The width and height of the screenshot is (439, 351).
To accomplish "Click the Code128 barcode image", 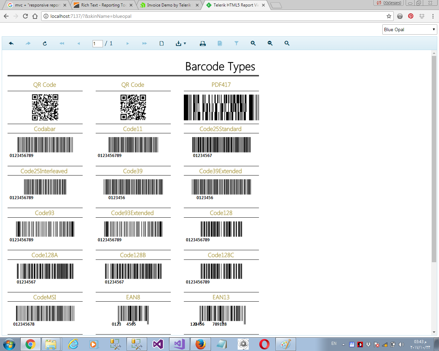I will (221, 229).
